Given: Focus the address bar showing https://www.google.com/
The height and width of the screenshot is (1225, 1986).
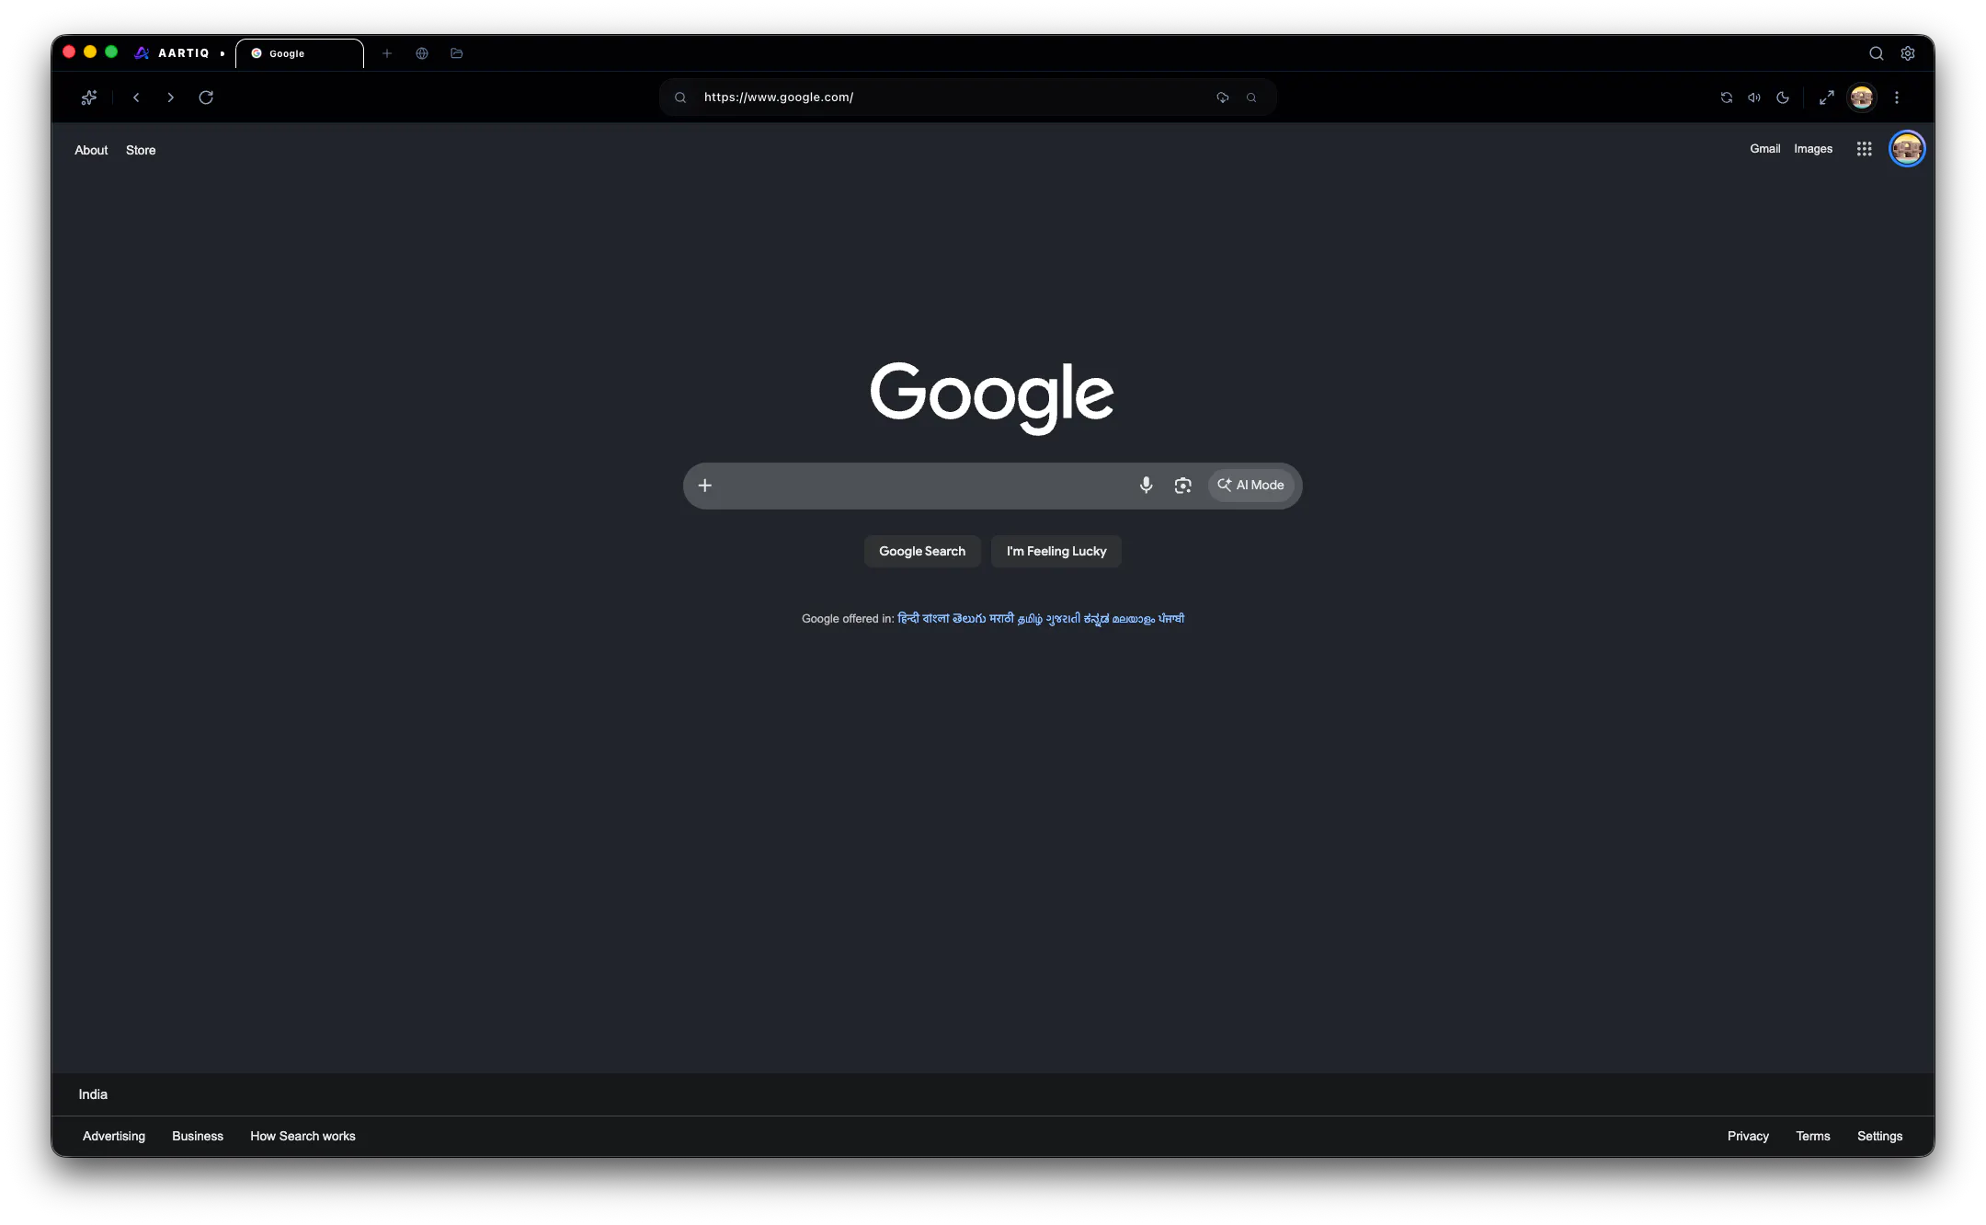Looking at the screenshot, I should point(967,97).
